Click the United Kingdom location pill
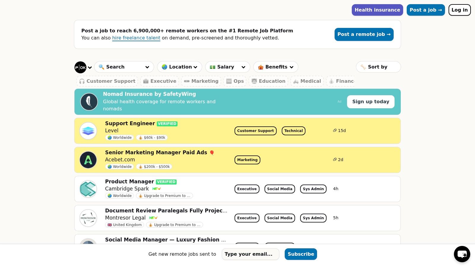This screenshot has width=475, height=267. coord(124,225)
